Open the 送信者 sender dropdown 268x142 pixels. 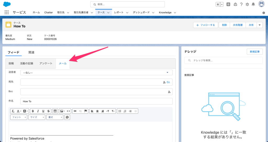96,73
